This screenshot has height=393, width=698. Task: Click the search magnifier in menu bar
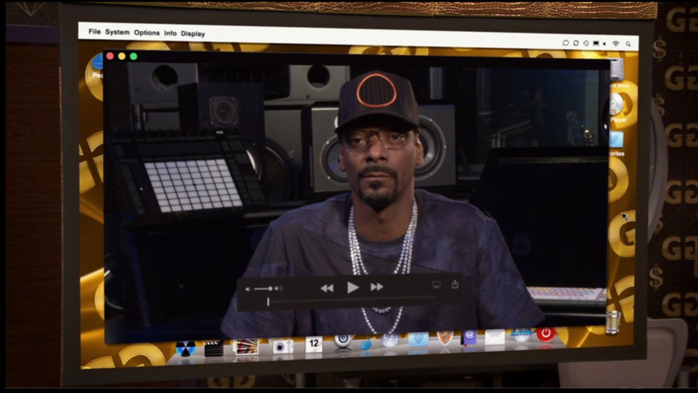pyautogui.click(x=628, y=44)
